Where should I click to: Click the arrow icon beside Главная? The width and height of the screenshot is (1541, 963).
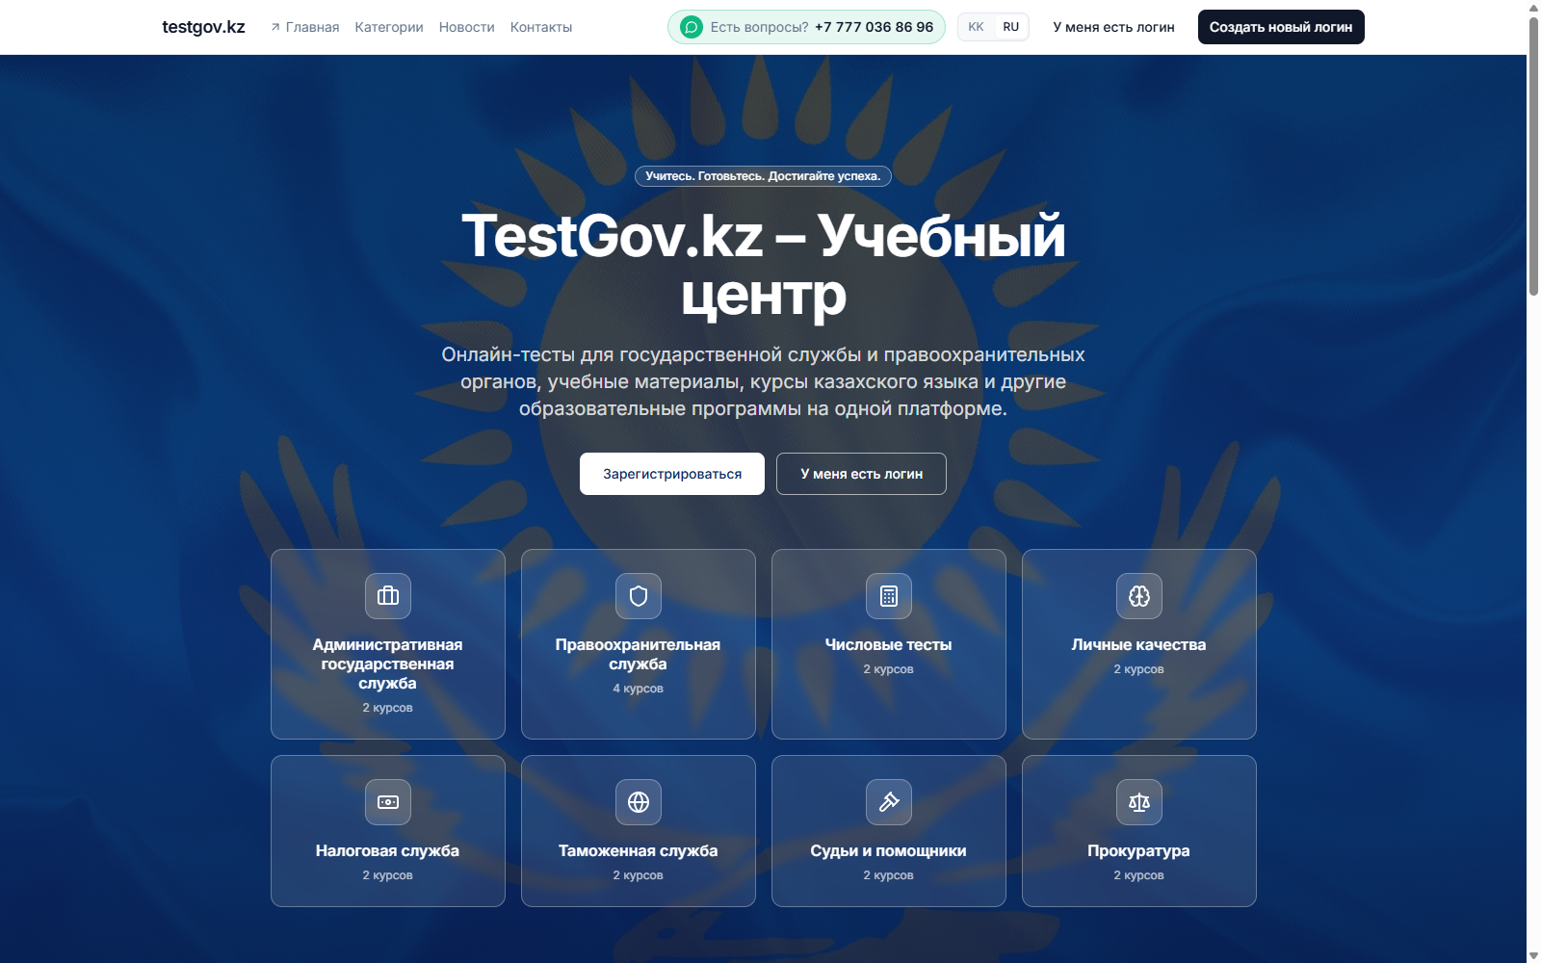coord(275,27)
